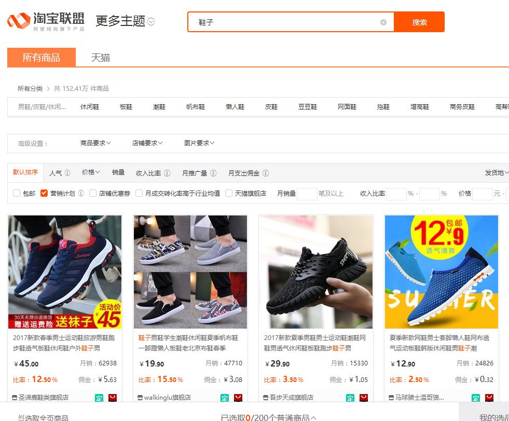Open the 商品要求 dropdown

(95, 143)
